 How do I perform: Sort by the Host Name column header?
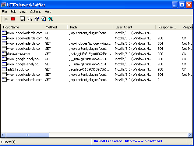22,27
